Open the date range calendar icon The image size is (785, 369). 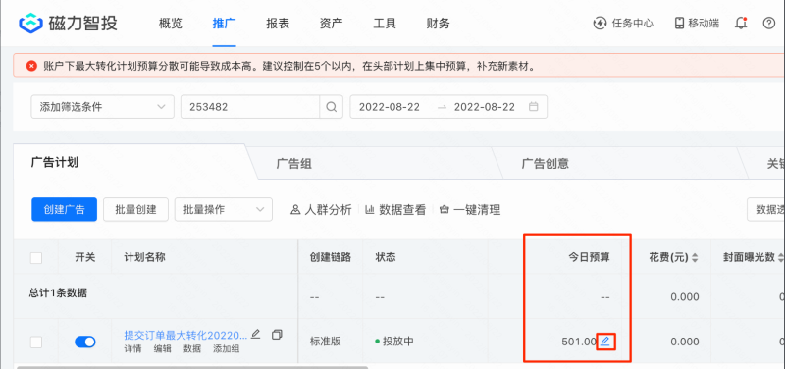tap(534, 107)
